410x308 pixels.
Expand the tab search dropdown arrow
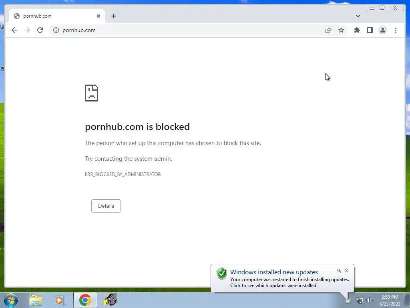(x=358, y=16)
